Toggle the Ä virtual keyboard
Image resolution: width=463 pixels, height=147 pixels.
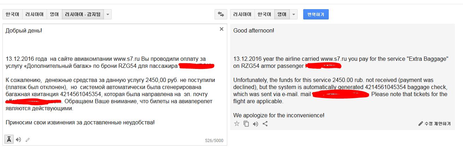coord(9,140)
